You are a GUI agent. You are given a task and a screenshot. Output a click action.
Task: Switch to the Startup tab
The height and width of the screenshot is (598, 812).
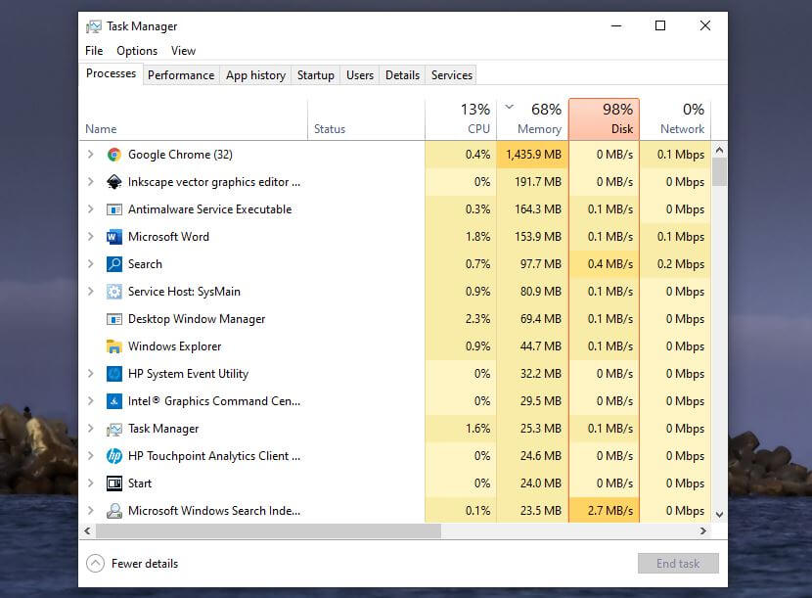tap(315, 75)
